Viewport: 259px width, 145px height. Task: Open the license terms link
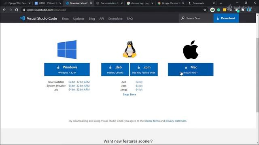(152, 121)
